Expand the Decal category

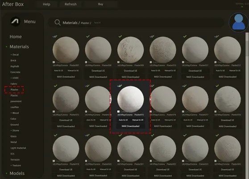tap(15, 54)
